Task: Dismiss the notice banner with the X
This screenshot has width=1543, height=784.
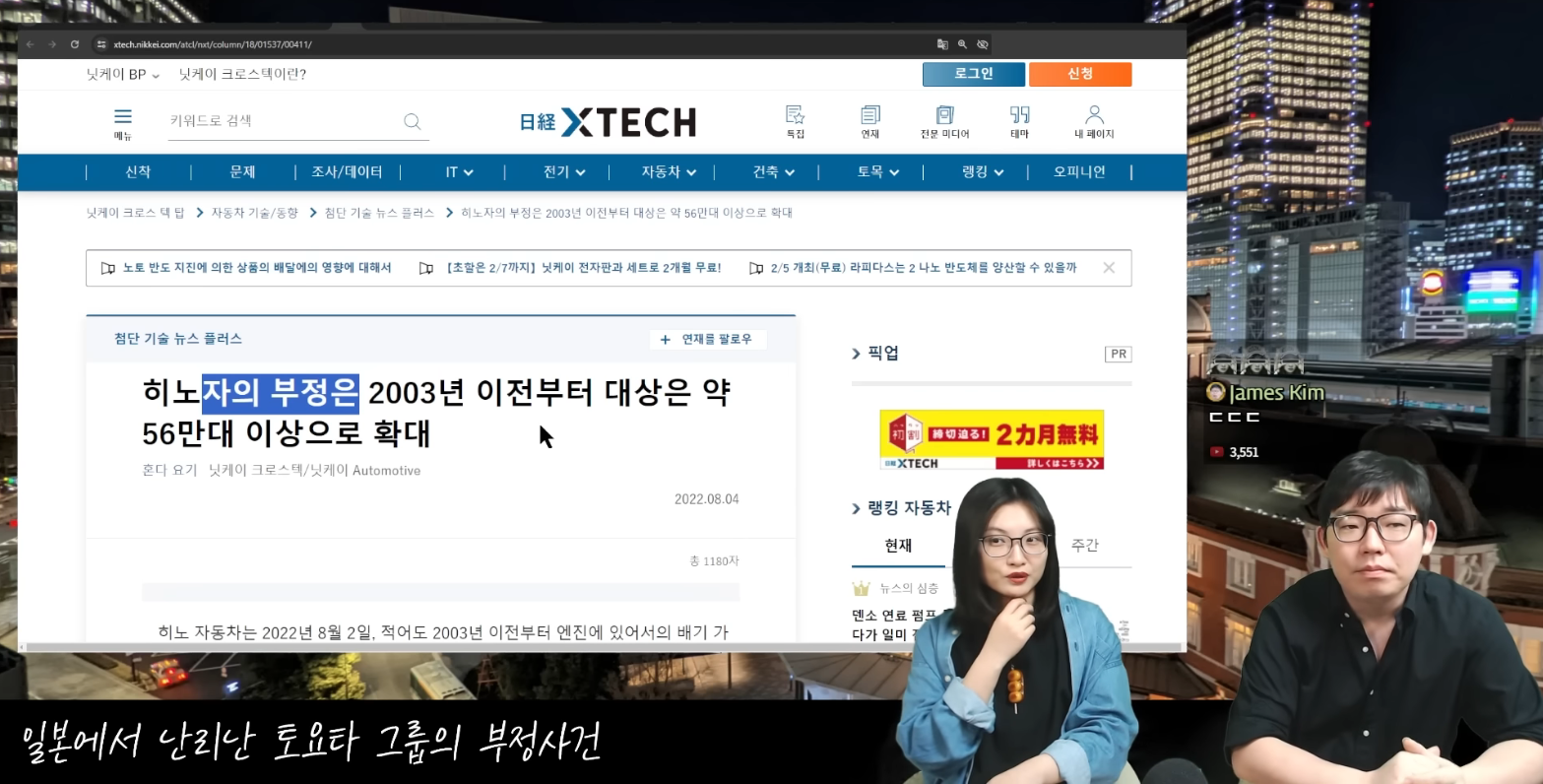Action: click(1108, 267)
